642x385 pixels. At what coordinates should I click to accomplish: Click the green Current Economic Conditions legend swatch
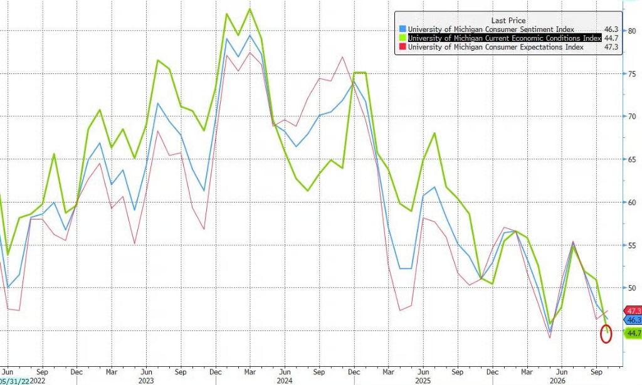coord(403,38)
